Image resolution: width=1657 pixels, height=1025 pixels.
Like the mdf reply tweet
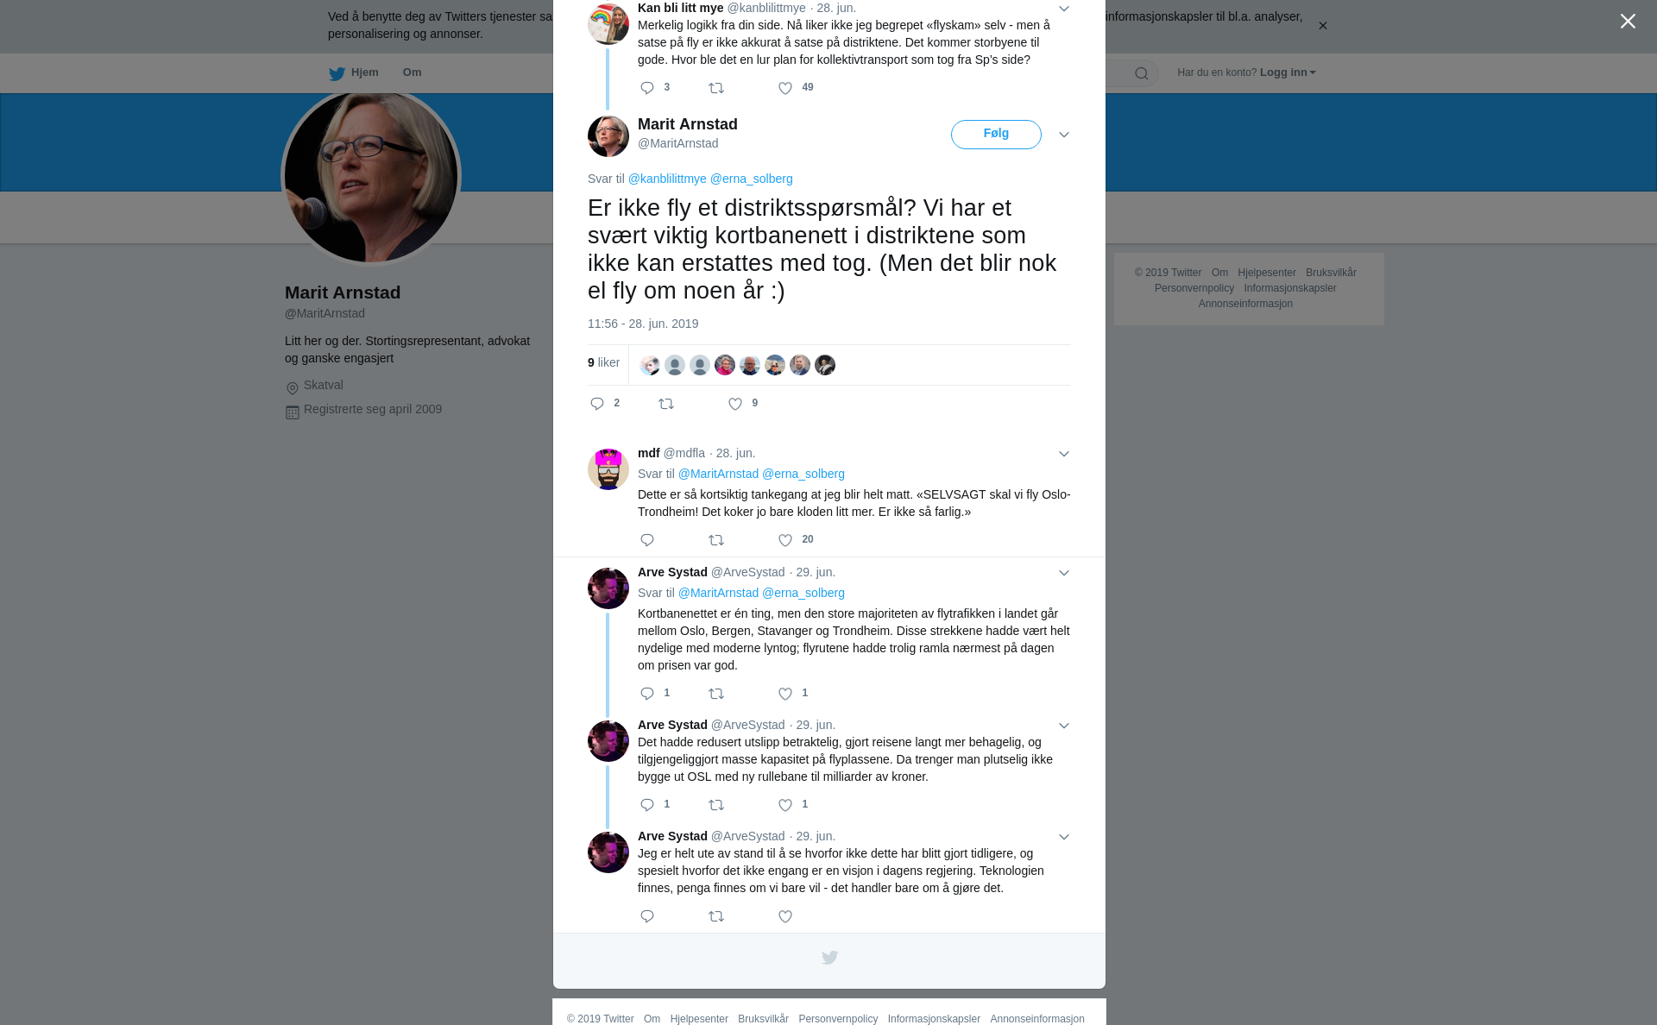[785, 540]
